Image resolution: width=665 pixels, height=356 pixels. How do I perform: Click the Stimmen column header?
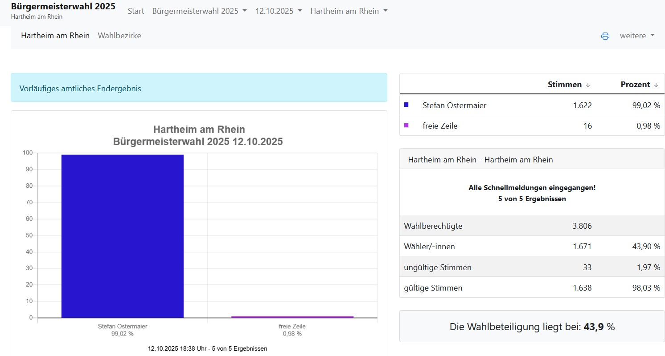pos(564,85)
